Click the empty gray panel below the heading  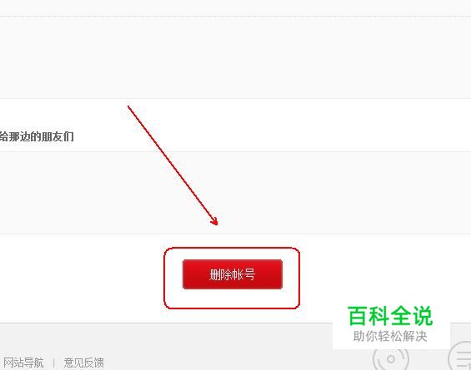point(235,193)
